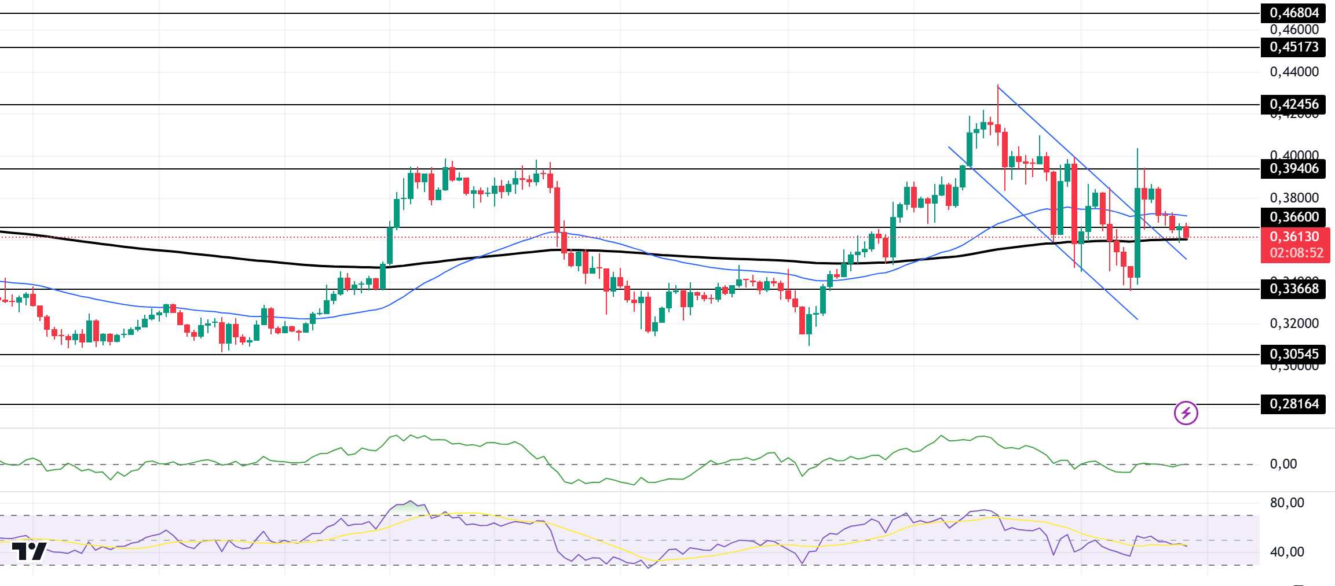Click the 40,00 RSI axis label
The width and height of the screenshot is (1335, 586).
click(x=1287, y=552)
